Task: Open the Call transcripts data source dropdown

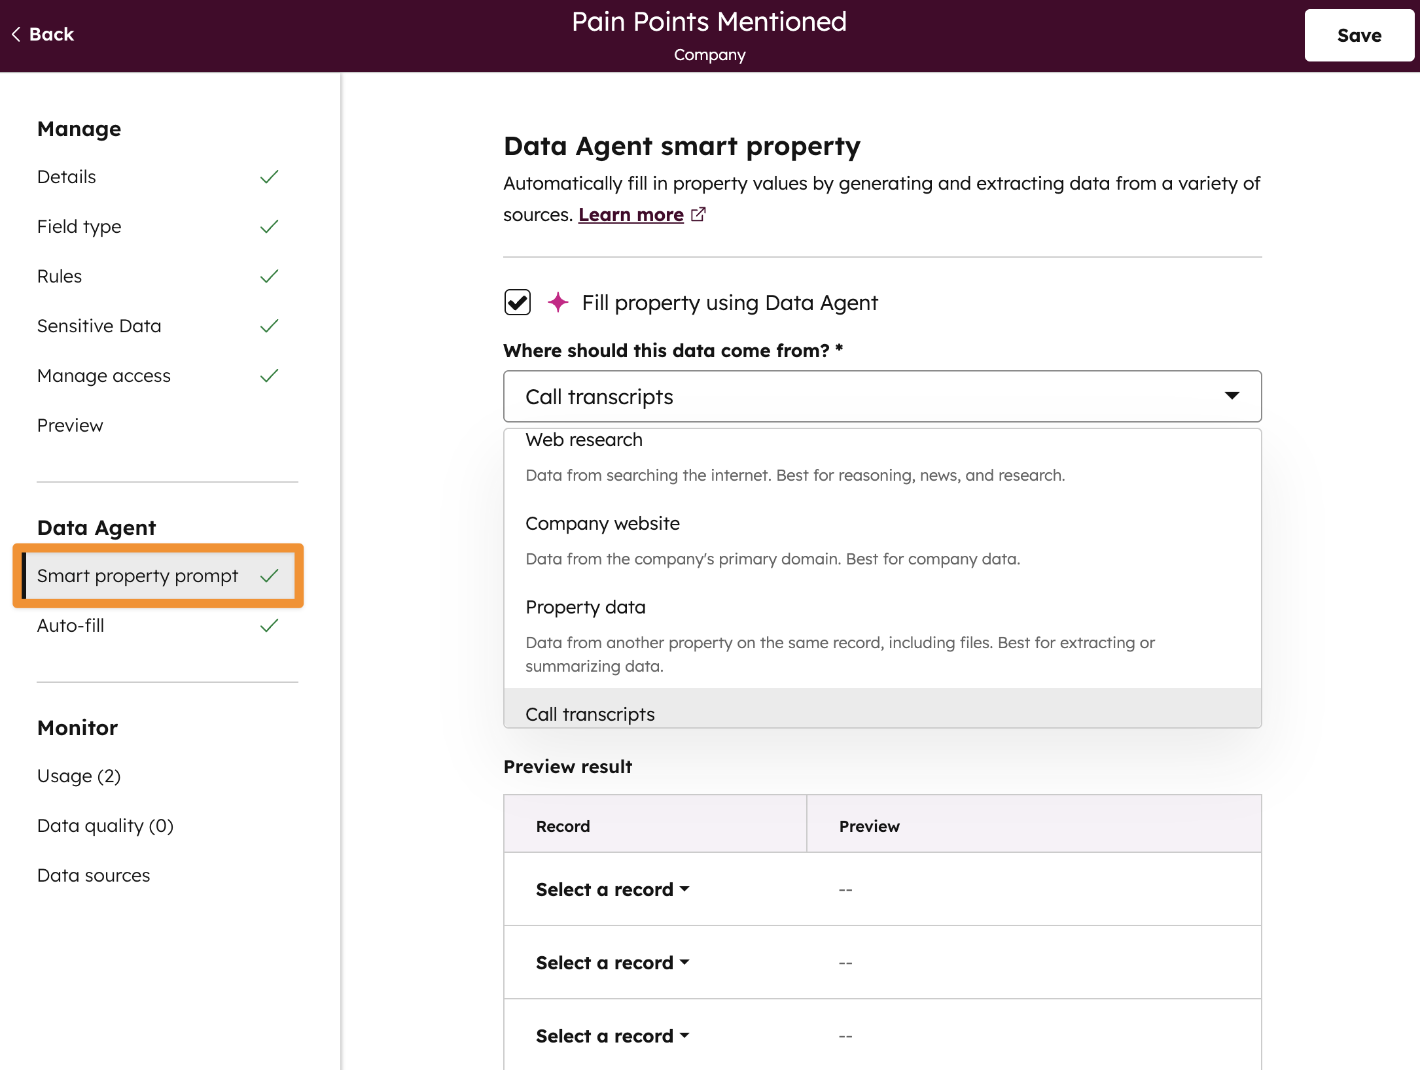Action: (x=881, y=396)
